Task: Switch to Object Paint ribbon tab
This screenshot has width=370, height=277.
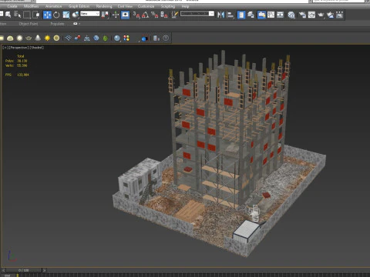Action: [x=29, y=24]
